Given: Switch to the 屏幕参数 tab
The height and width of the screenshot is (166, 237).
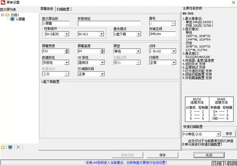Looking at the screenshot, I should (x=47, y=9).
